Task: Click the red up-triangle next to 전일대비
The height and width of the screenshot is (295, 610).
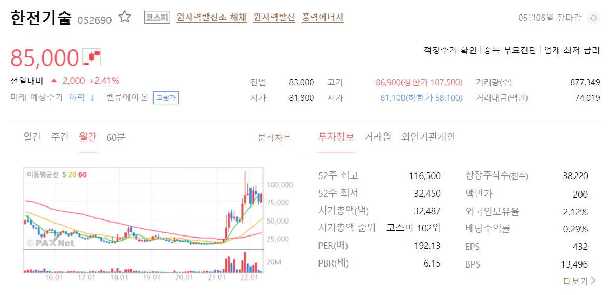Action: click(x=54, y=81)
